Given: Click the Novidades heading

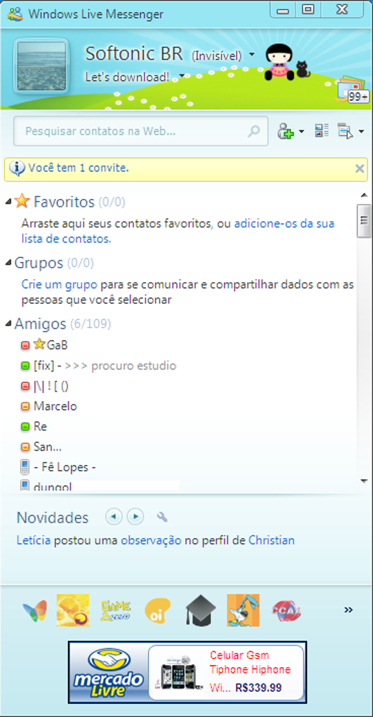Looking at the screenshot, I should [x=53, y=518].
